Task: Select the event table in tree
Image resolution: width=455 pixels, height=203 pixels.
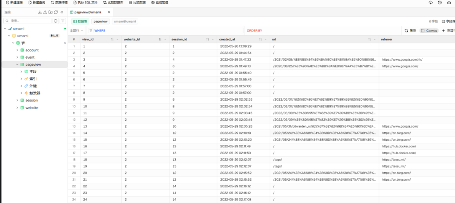Action: point(30,57)
